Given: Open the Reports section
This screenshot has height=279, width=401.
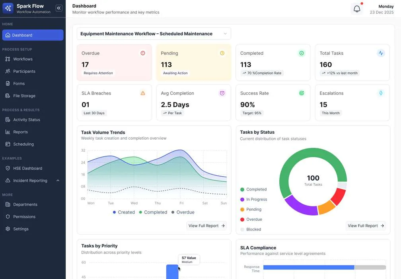Looking at the screenshot, I should [x=33, y=132].
